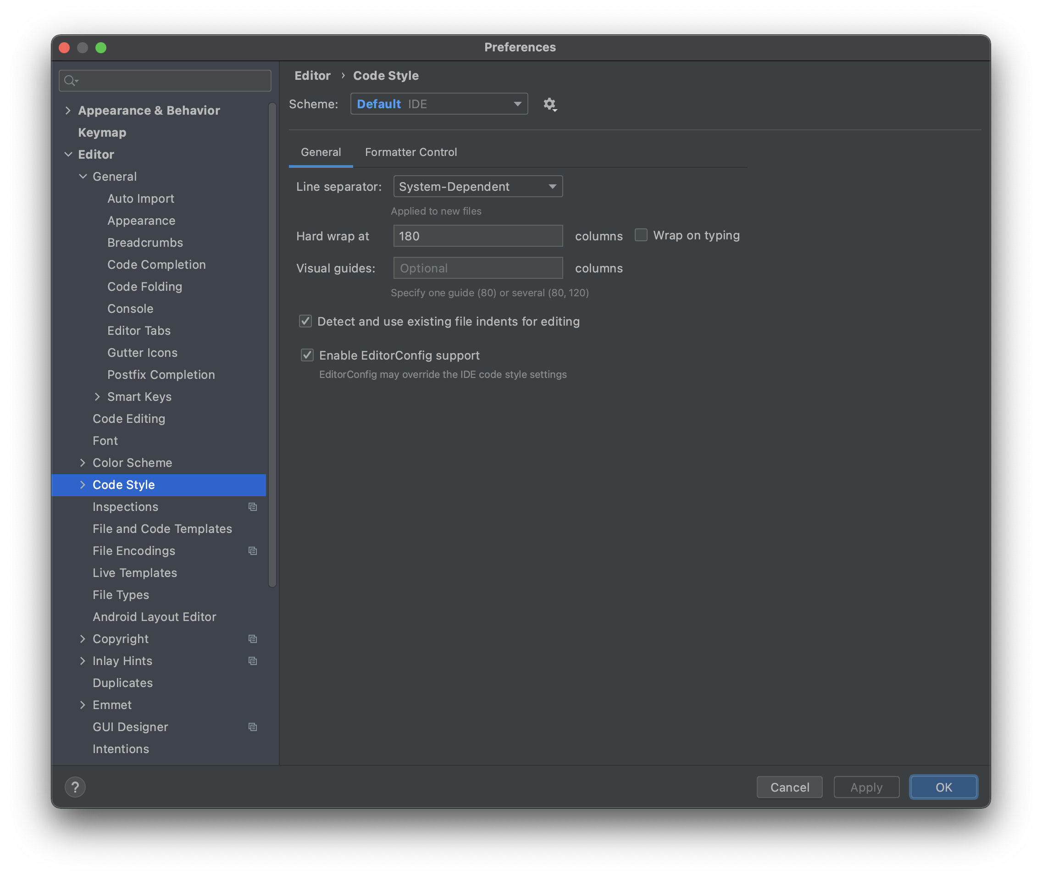Expand the Appearance & Behavior tree node
1042x876 pixels.
pos(68,110)
